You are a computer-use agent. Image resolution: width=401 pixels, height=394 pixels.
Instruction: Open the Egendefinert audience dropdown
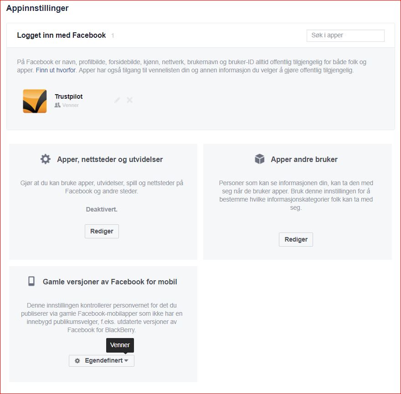coord(102,360)
